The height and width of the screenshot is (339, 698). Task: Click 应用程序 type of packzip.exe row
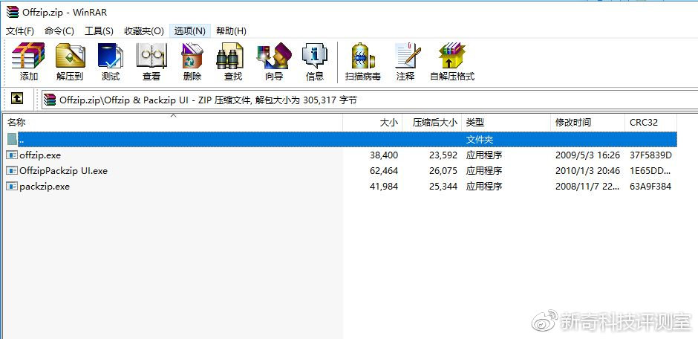(484, 186)
